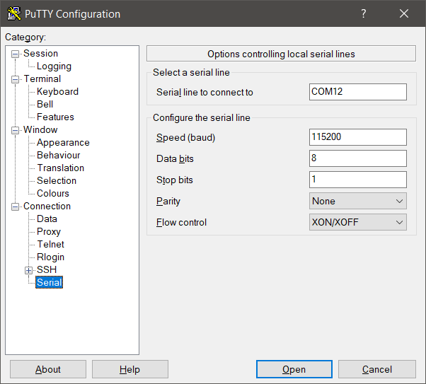
Task: Open the Keyboard settings category
Action: [57, 91]
